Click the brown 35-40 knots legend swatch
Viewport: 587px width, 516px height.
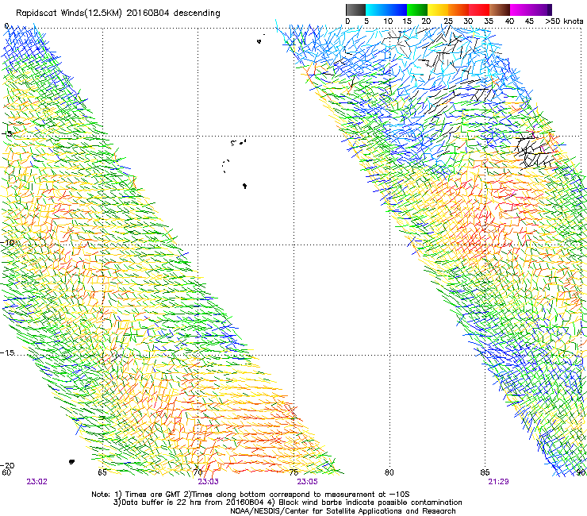(x=500, y=10)
